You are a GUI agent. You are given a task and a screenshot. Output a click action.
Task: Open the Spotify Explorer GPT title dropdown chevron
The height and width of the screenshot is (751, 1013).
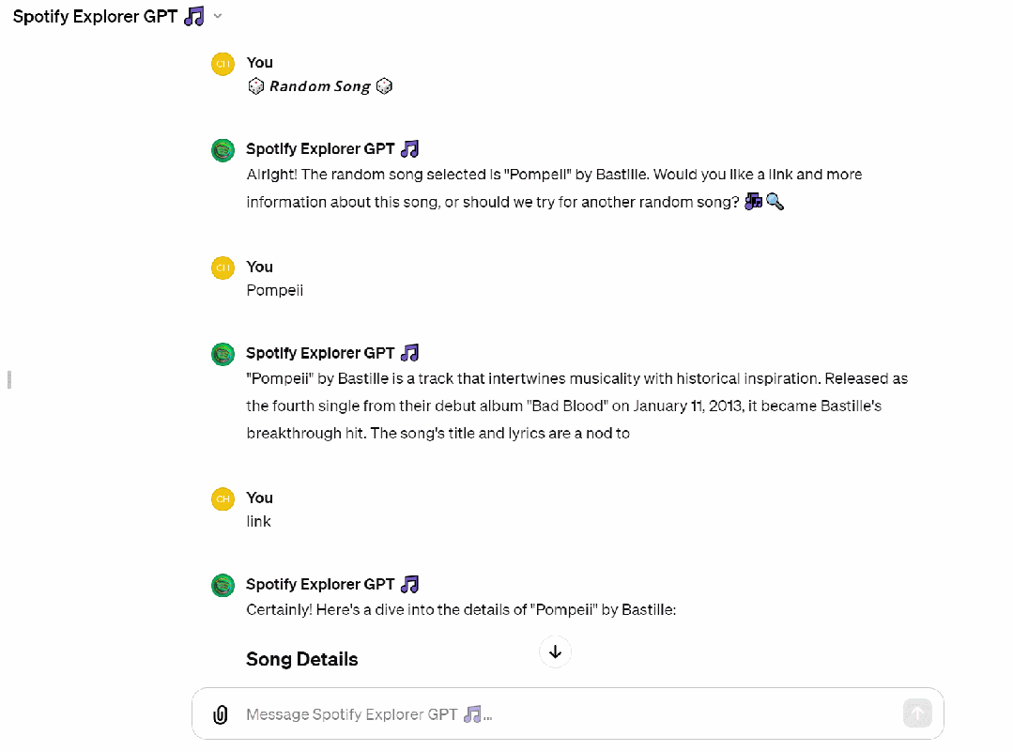[219, 16]
